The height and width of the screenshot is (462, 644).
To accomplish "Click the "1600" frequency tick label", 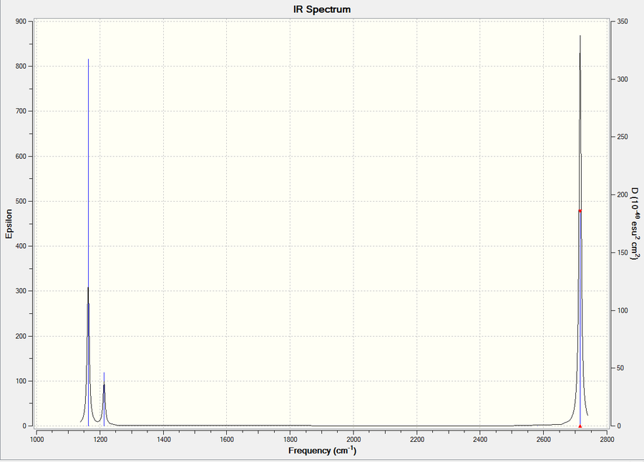I will click(x=227, y=439).
